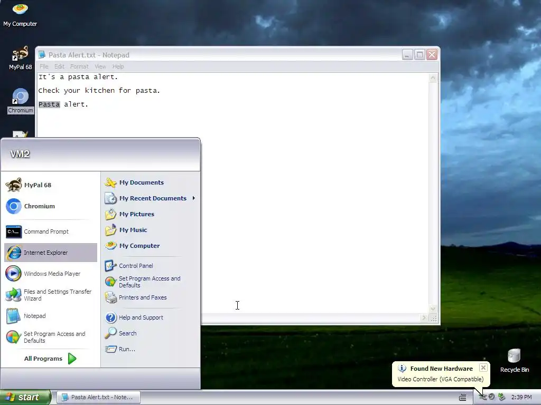Viewport: 541px width, 405px height.
Task: Open Windows Media Player entry
Action: pyautogui.click(x=50, y=274)
